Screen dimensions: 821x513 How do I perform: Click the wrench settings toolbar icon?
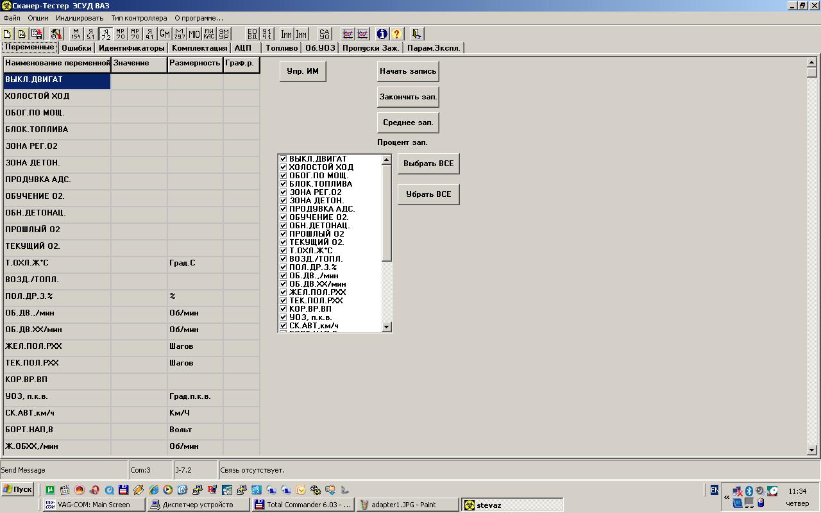point(56,34)
